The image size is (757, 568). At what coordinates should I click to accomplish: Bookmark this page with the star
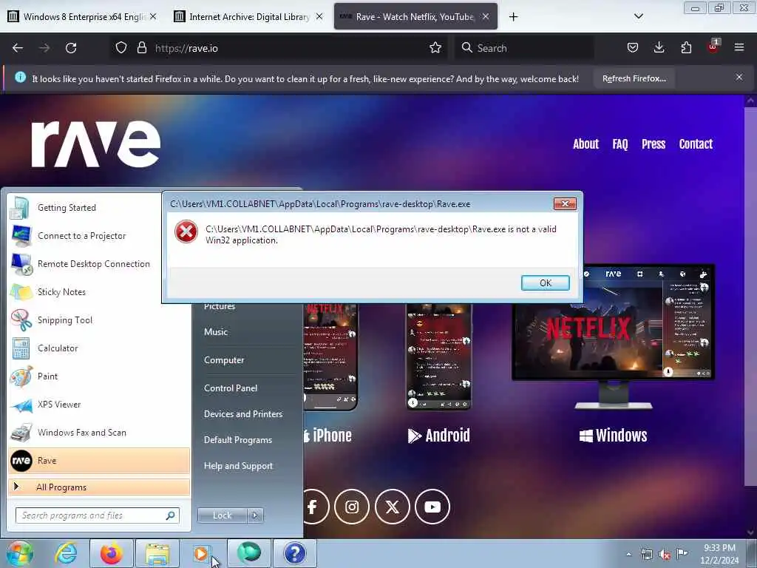tap(435, 48)
